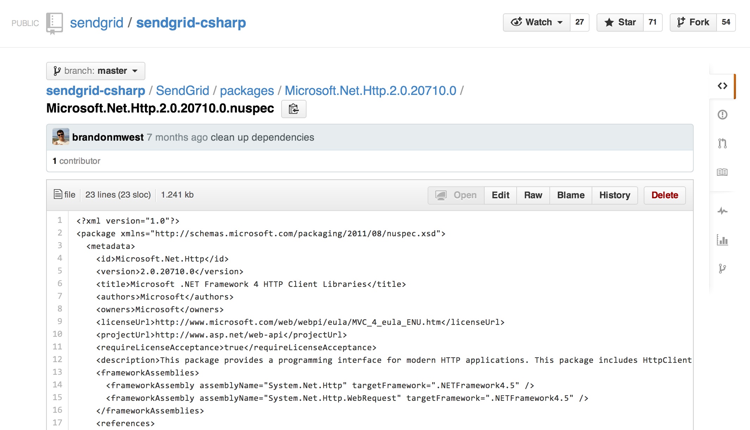Copy file path with clipboard icon
Viewport: 750px width, 430px height.
tap(294, 109)
